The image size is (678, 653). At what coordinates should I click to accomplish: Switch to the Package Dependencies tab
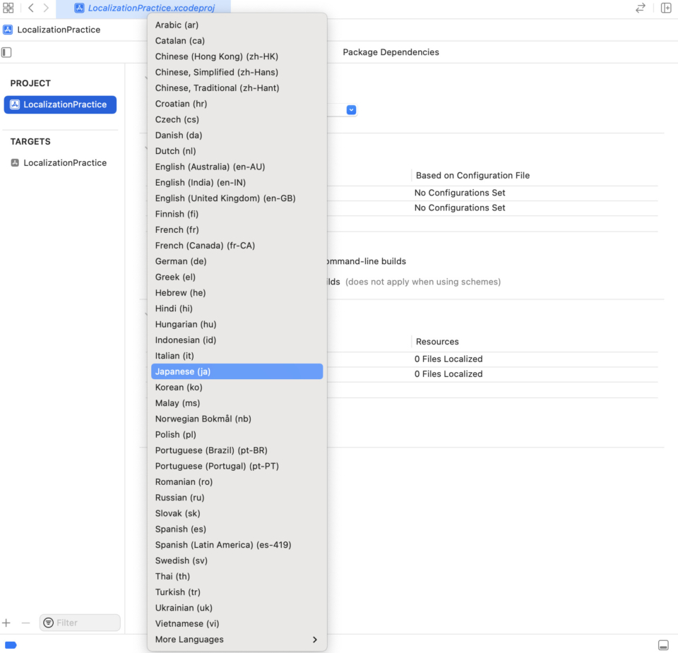pyautogui.click(x=391, y=52)
